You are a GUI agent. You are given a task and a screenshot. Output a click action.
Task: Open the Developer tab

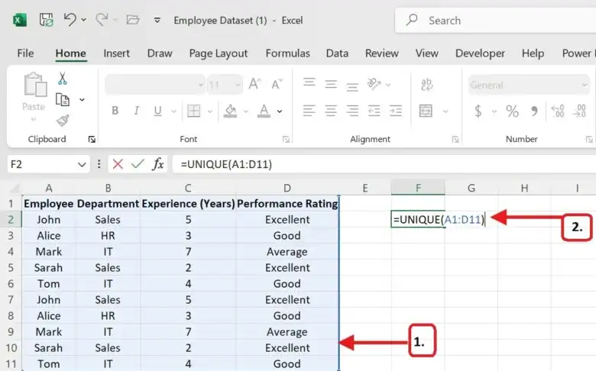point(480,53)
